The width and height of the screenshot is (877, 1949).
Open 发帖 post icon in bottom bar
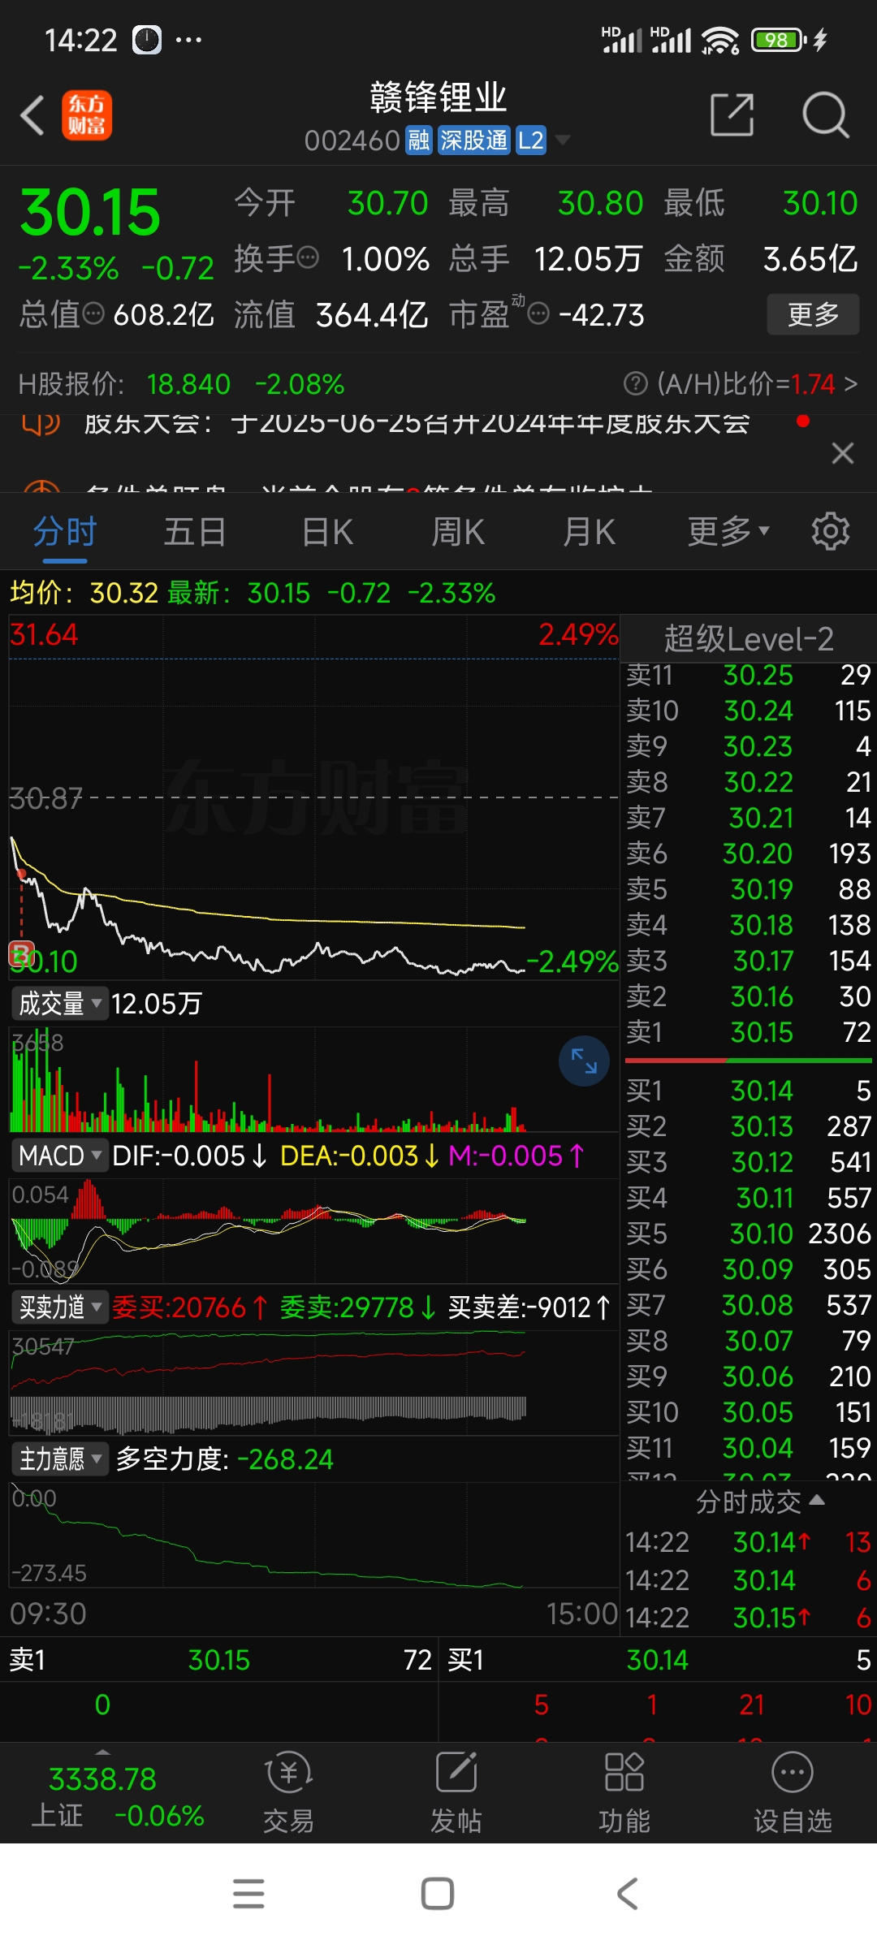[x=456, y=1793]
